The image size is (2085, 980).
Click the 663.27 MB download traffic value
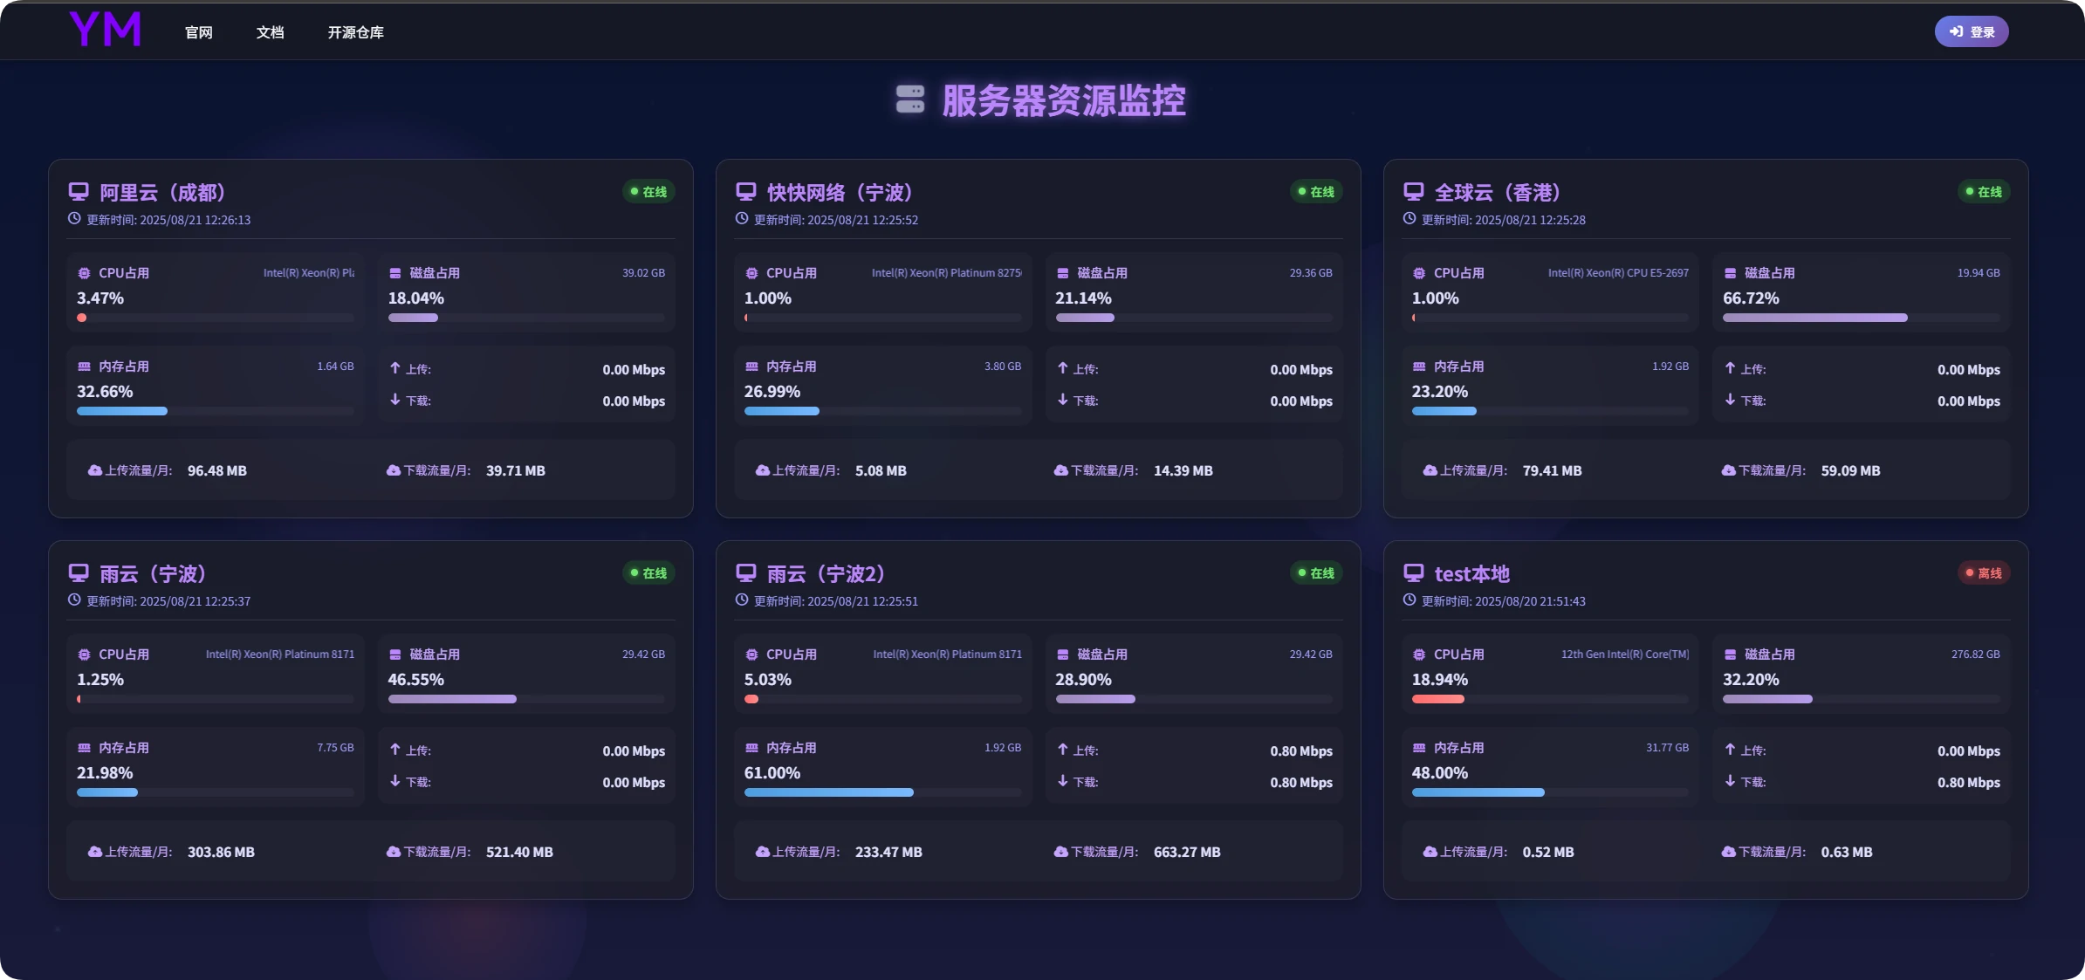tap(1187, 852)
